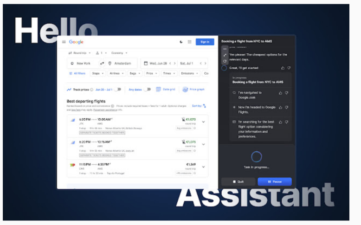361x225 pixels.
Task: Click the Quit button
Action: [239, 182]
